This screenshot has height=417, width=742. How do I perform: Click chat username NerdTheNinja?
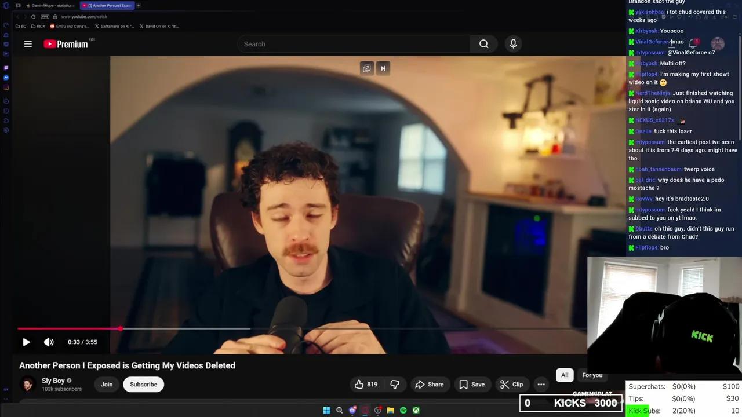click(x=653, y=93)
